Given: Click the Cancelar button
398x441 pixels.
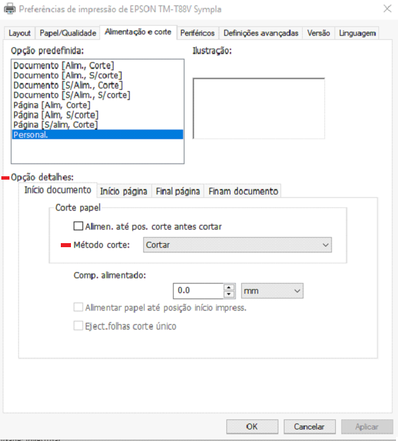Looking at the screenshot, I should coord(309,427).
